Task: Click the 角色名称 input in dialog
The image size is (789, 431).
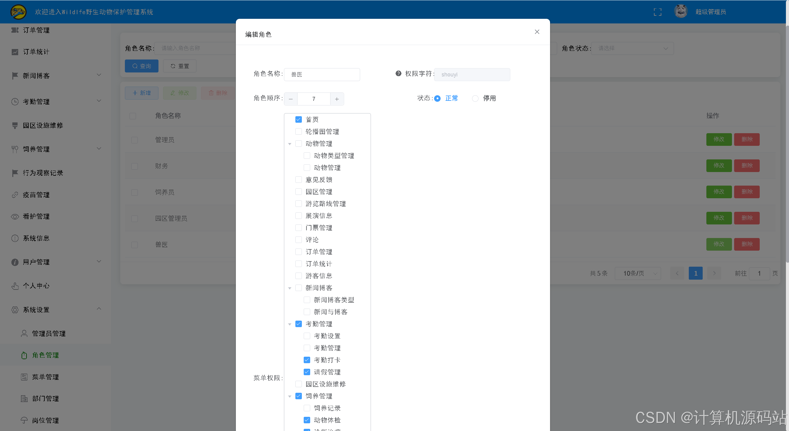Action: 322,75
